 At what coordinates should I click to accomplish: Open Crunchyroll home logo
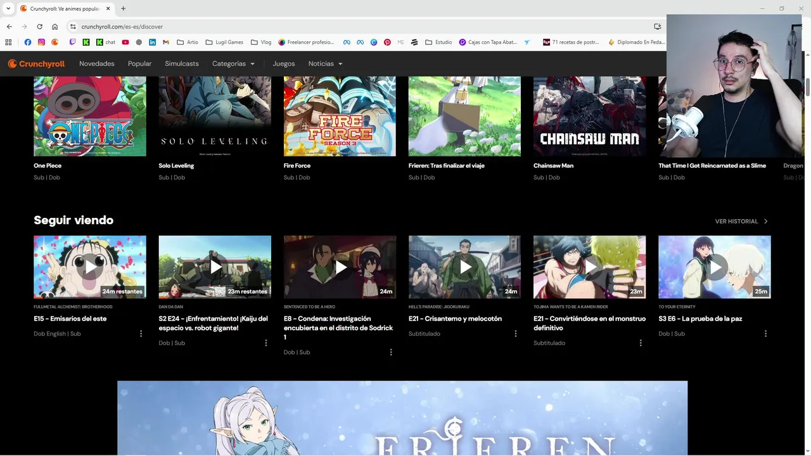point(36,63)
